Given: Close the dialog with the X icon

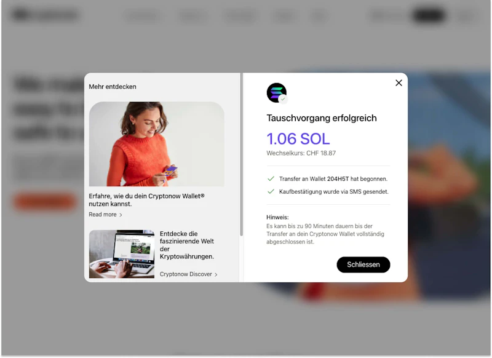Looking at the screenshot, I should [x=399, y=83].
